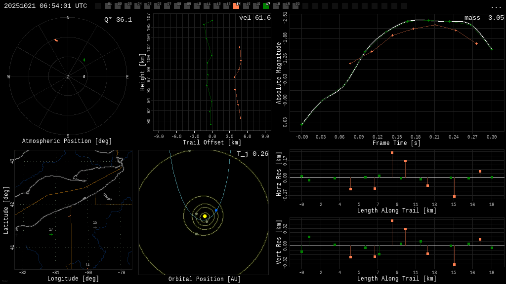Click station 15 cross marker on map
Screen dimensions: 506x284
tap(95, 228)
